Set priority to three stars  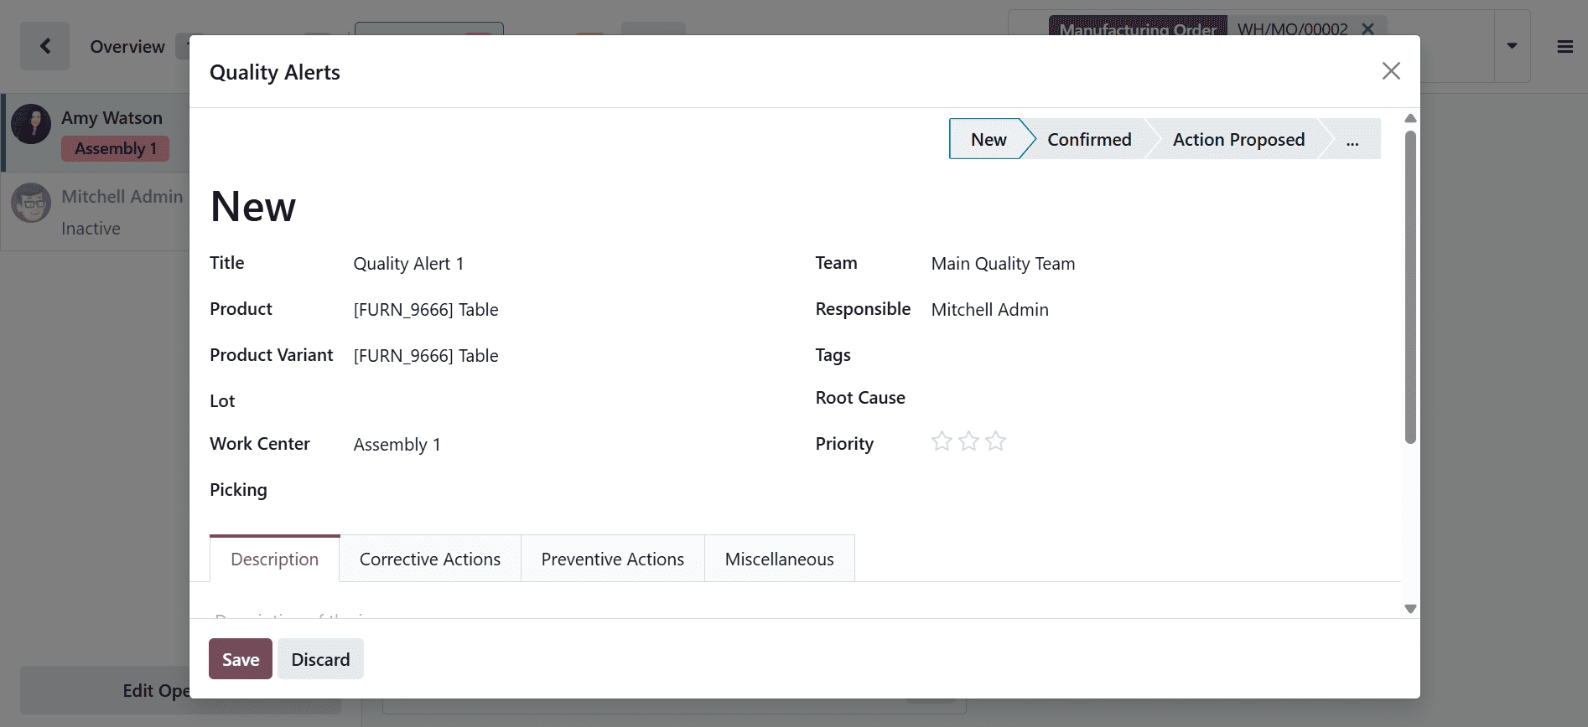coord(995,441)
